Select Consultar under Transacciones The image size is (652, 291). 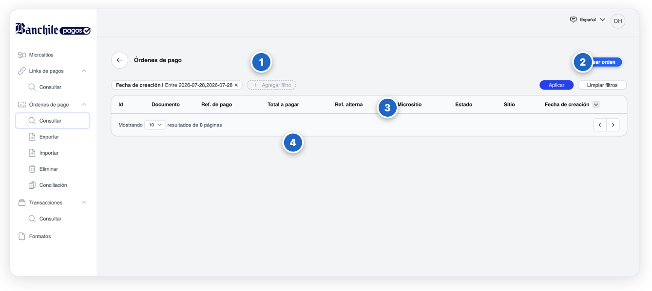coord(50,219)
